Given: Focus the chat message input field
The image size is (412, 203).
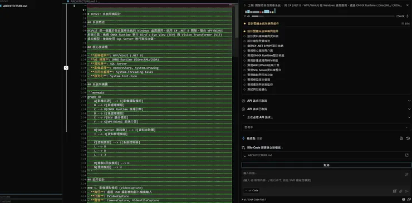Looking at the screenshot, I should (323, 177).
